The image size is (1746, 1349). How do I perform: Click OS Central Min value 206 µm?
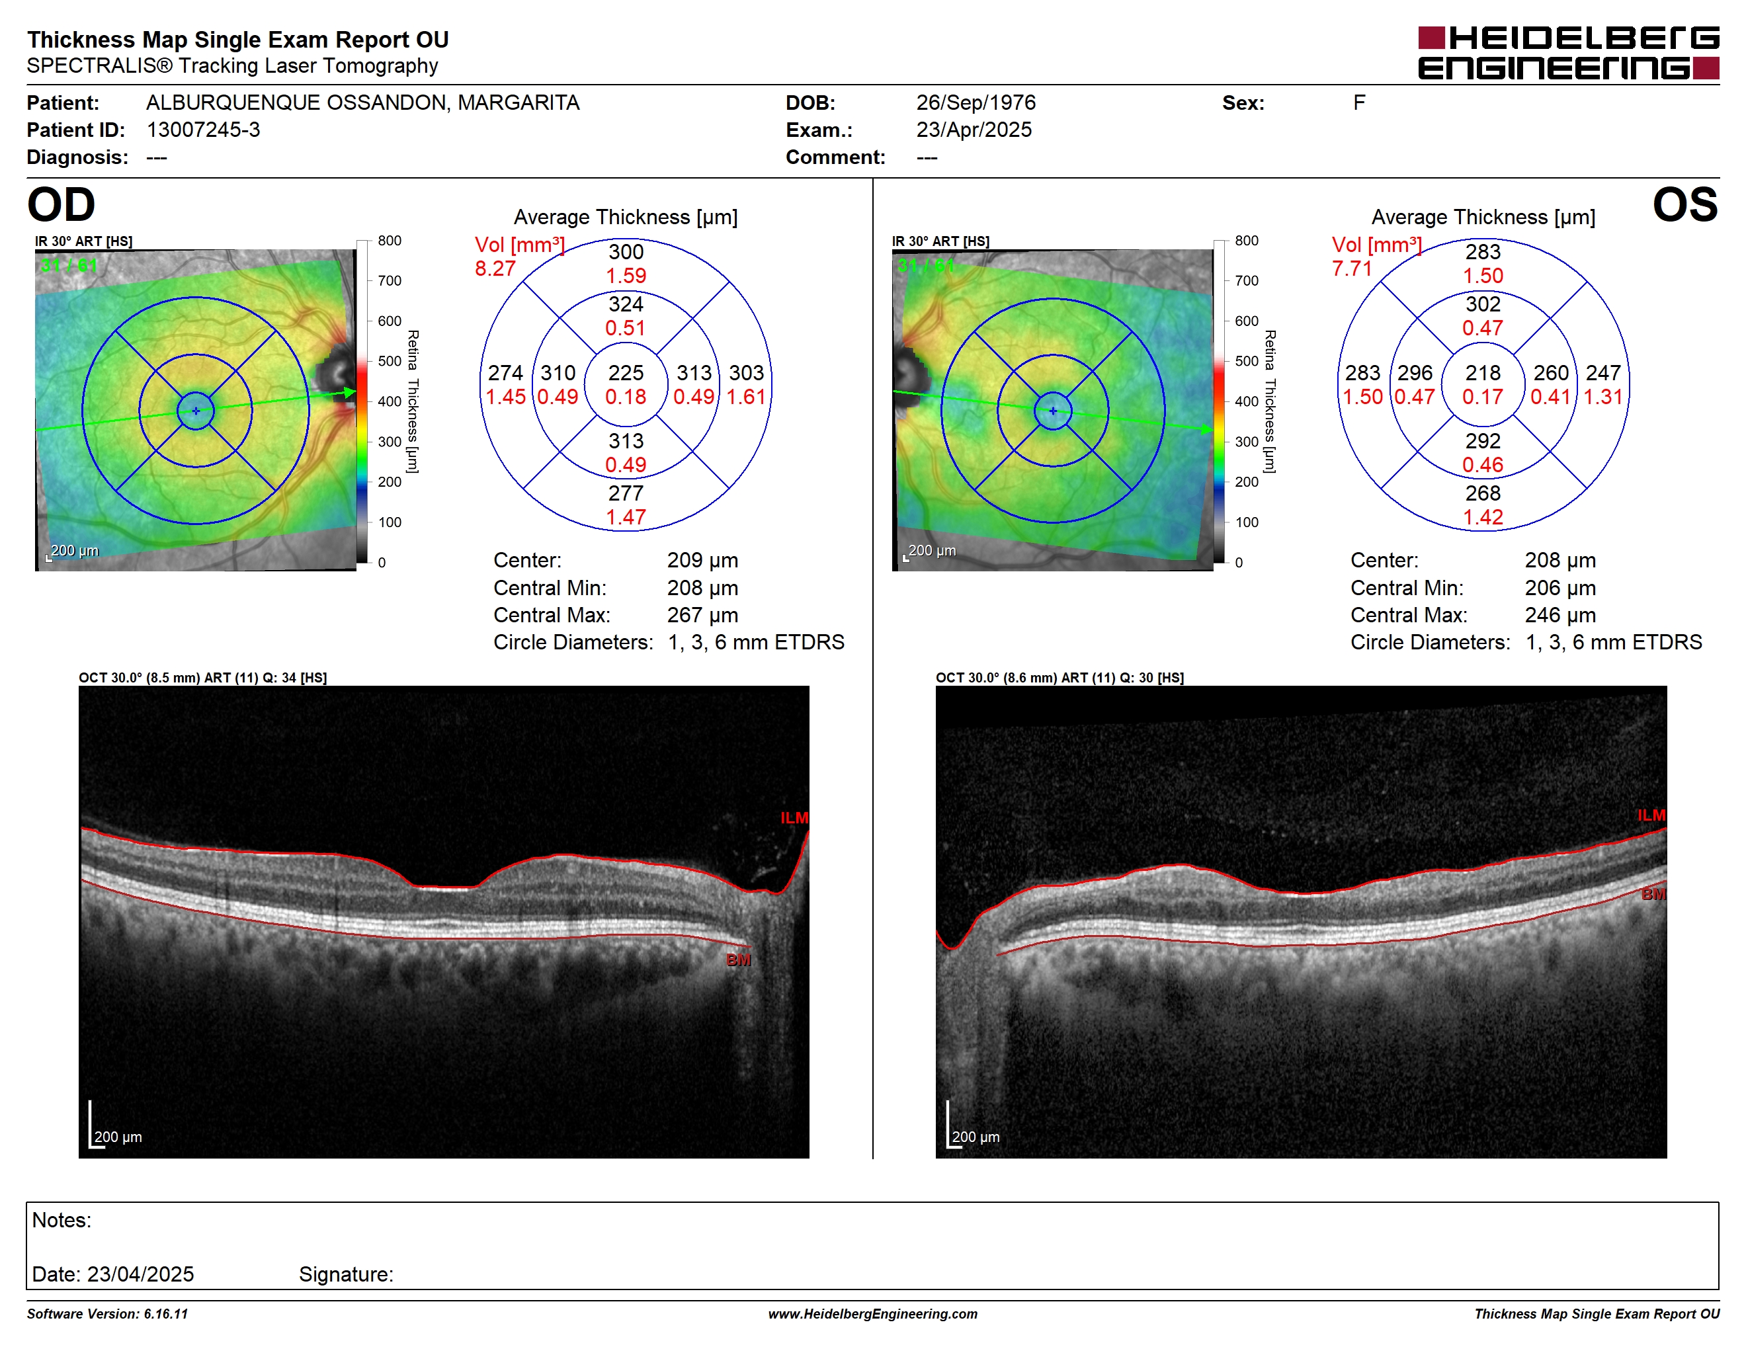pyautogui.click(x=1559, y=588)
